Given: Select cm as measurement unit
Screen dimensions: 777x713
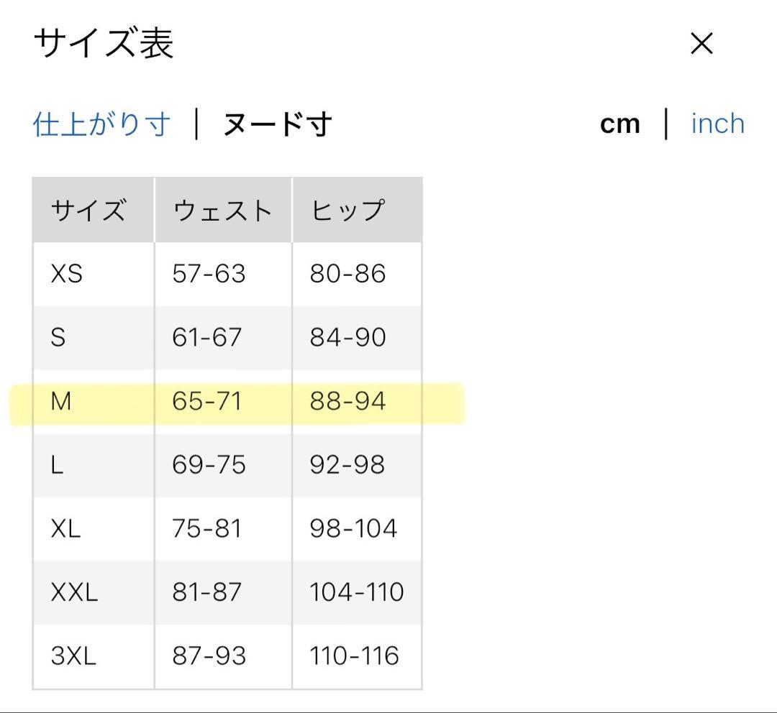Looking at the screenshot, I should pyautogui.click(x=620, y=124).
